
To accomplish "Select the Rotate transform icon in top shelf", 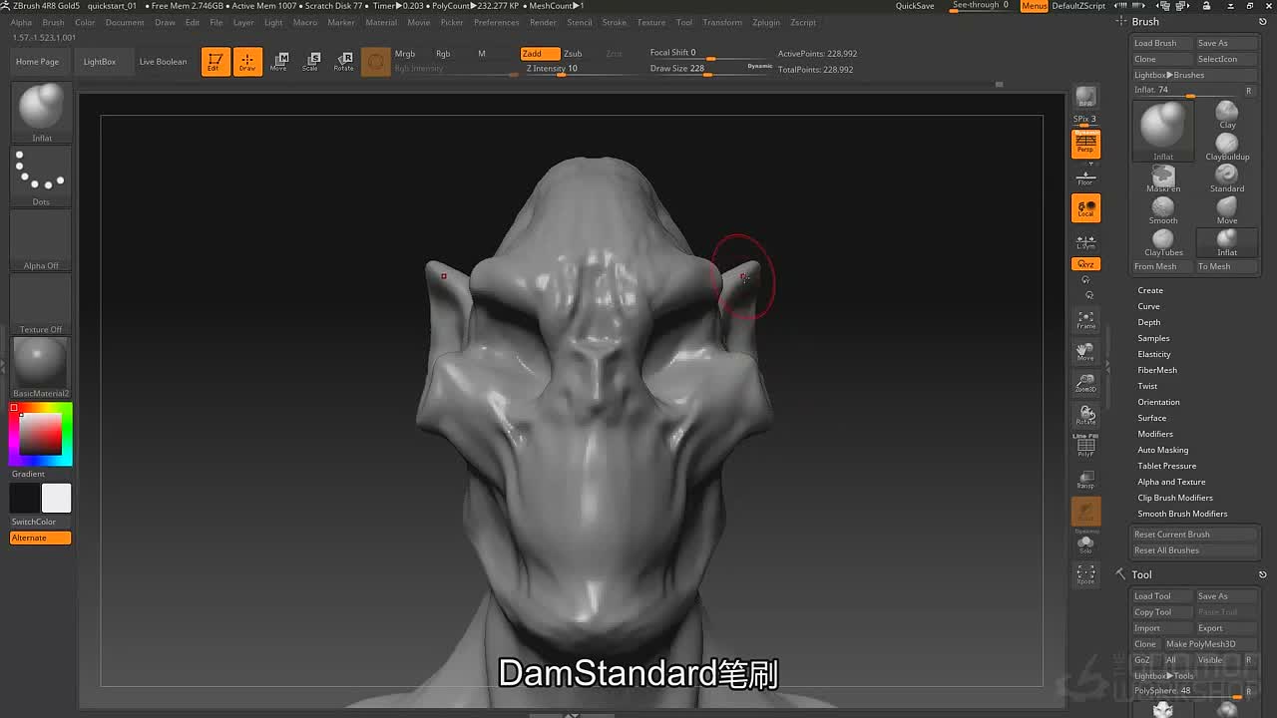I will (343, 62).
